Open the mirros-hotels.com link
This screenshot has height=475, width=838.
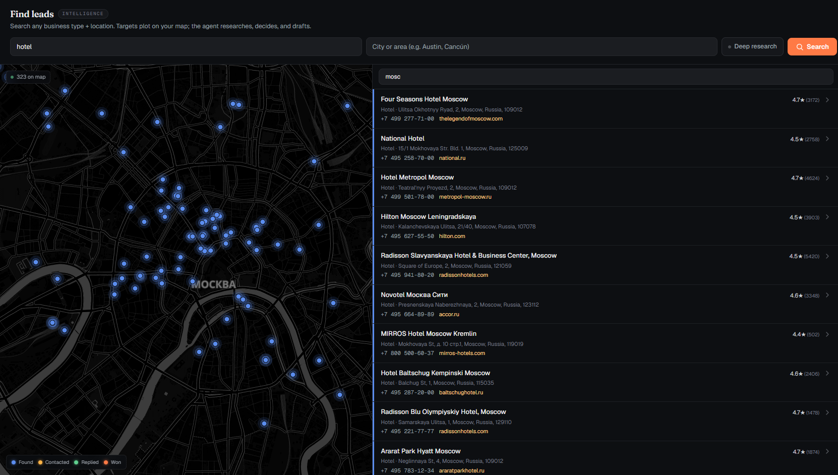462,353
